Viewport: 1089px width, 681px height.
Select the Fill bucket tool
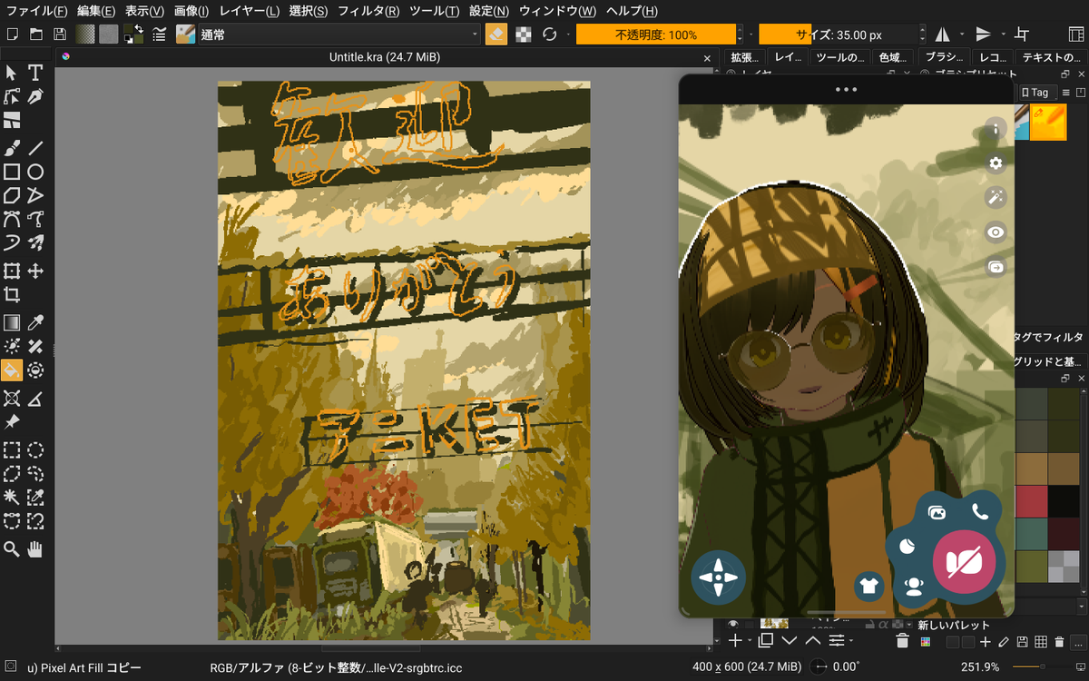(x=12, y=370)
